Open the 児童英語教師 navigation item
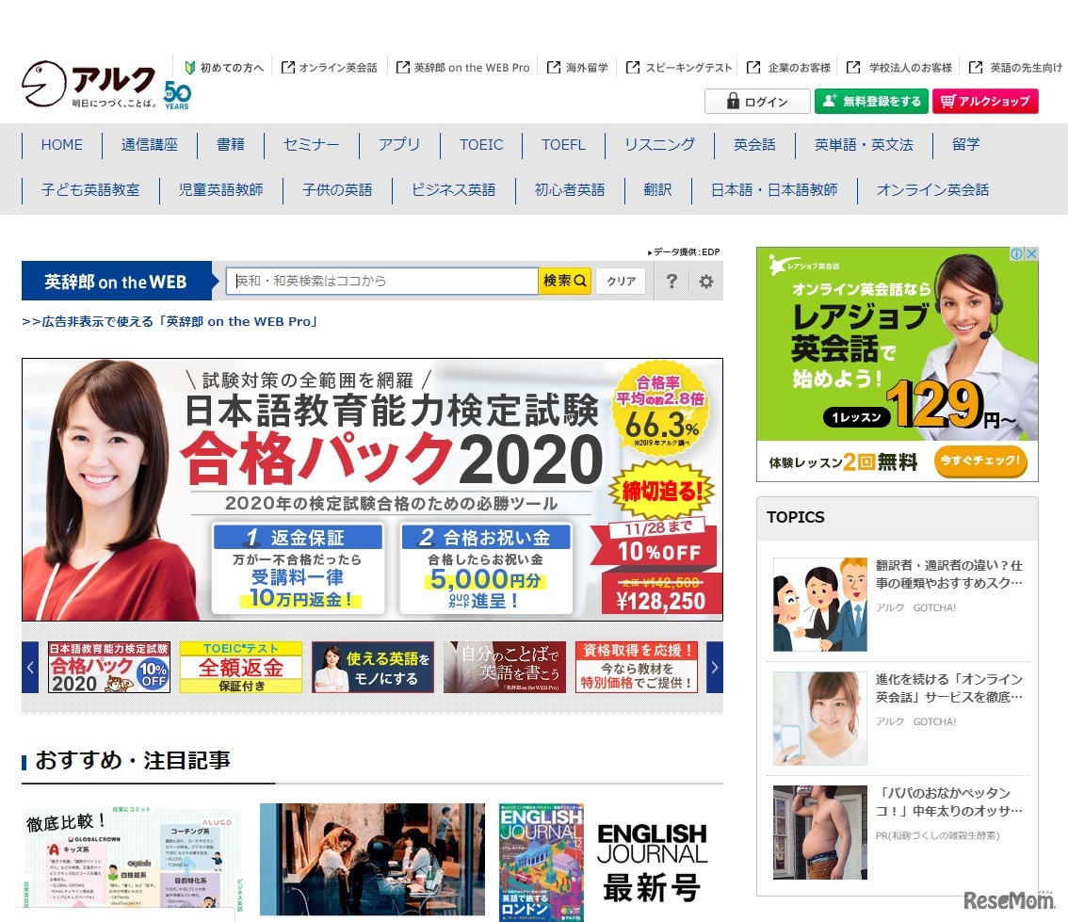 [220, 189]
